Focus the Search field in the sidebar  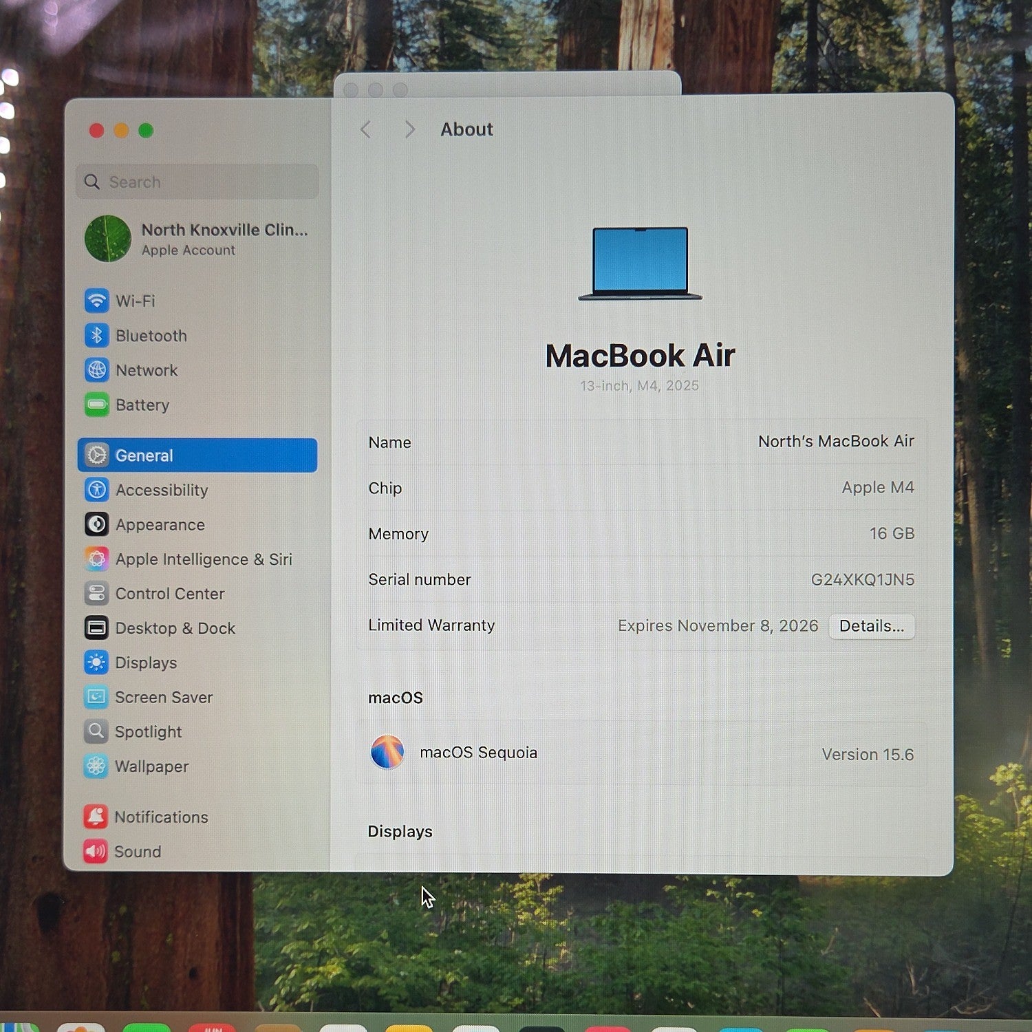point(197,182)
